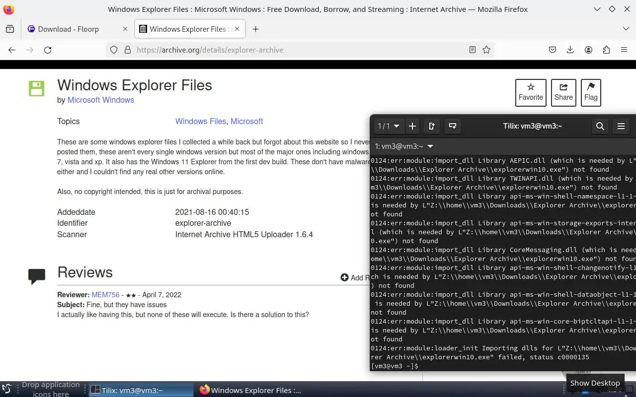Click the 'Drop application icons here' area

tap(51, 389)
